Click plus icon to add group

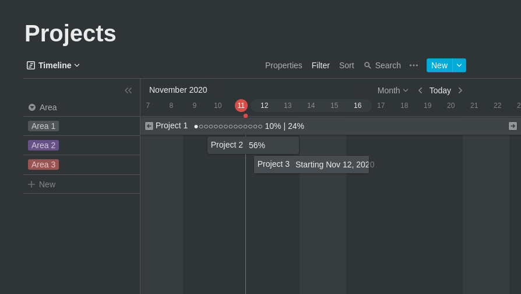click(31, 184)
